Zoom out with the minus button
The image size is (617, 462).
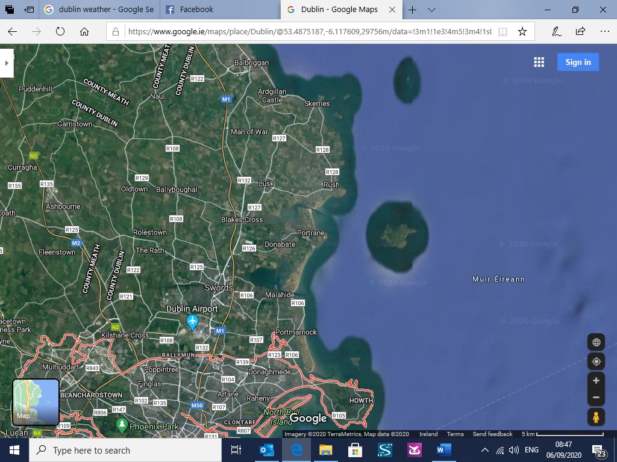[x=596, y=397]
